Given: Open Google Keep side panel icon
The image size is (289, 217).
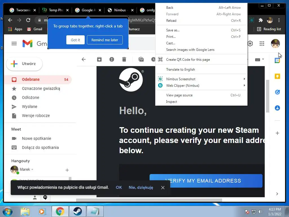Looking at the screenshot, I should click(x=277, y=76).
